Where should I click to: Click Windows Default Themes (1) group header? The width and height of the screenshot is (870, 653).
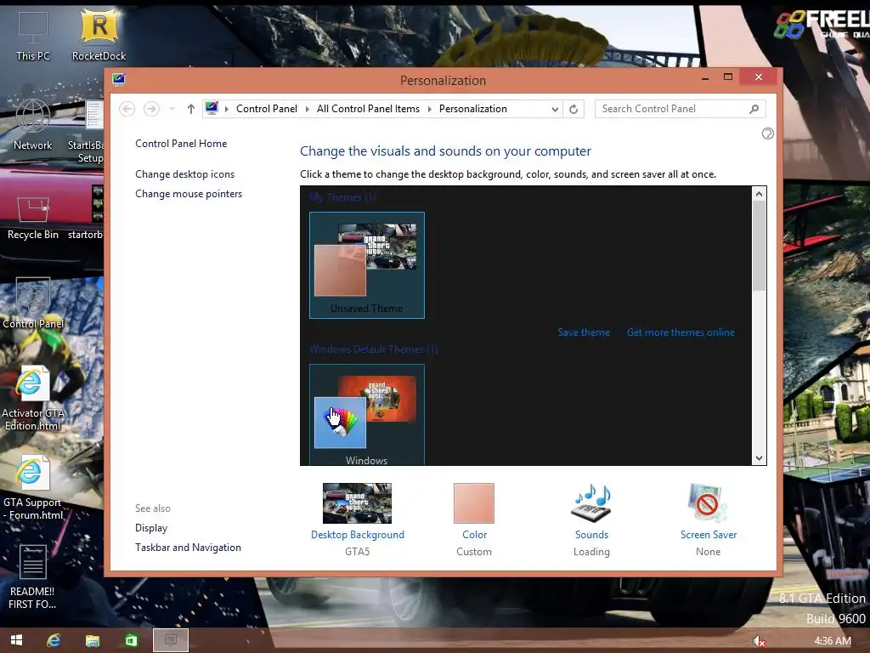point(374,349)
